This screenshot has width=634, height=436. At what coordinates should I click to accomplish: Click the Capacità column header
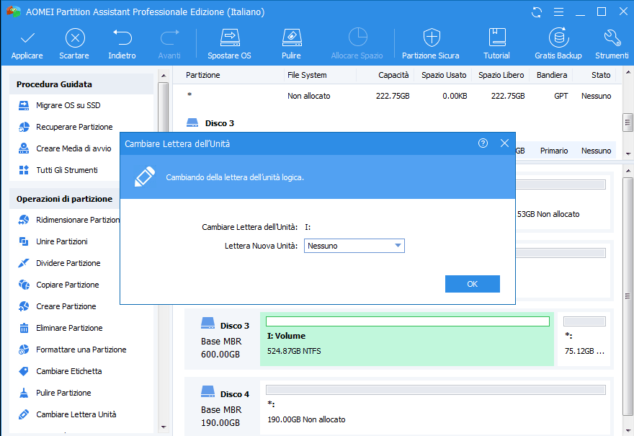(393, 75)
